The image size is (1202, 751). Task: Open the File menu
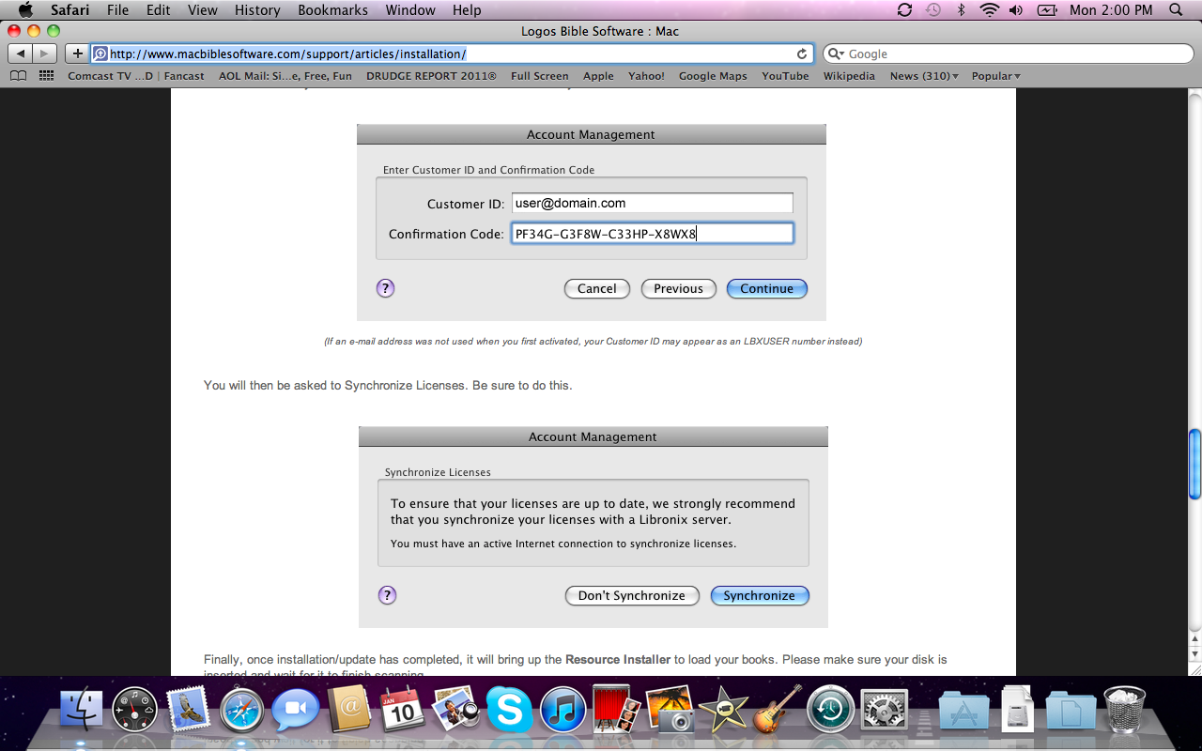pos(117,10)
